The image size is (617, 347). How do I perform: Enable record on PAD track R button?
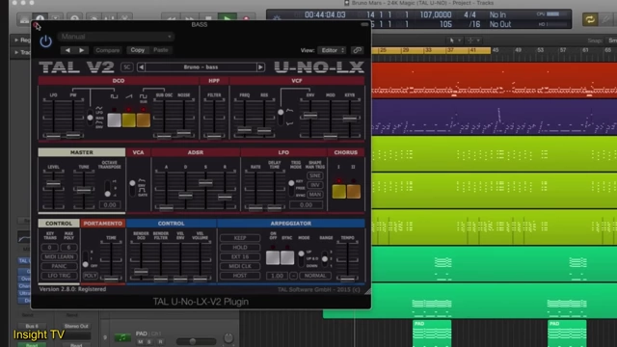point(160,342)
